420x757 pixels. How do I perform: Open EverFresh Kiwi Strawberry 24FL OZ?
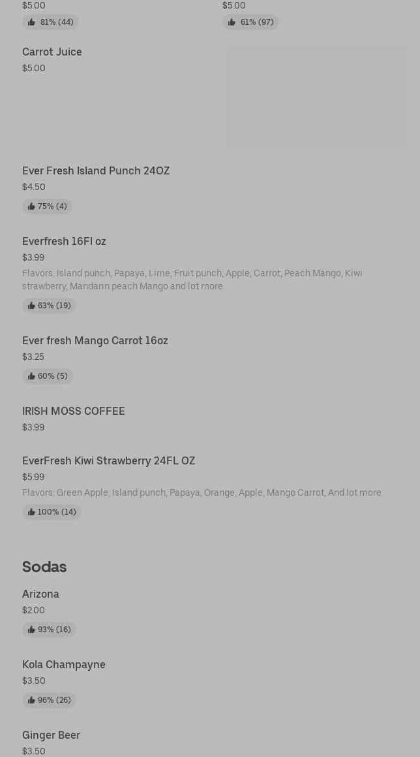109,461
